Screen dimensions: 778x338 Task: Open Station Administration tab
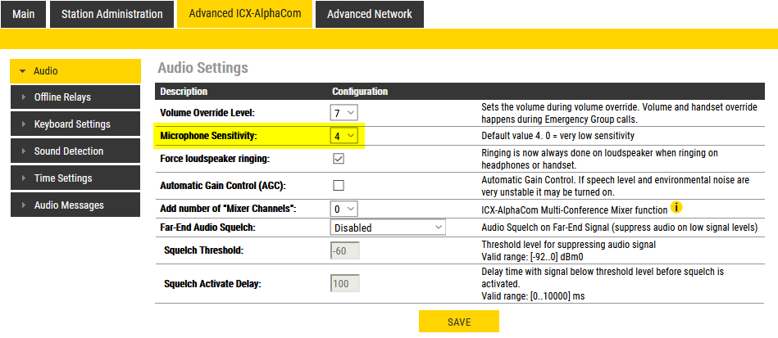[x=112, y=14]
